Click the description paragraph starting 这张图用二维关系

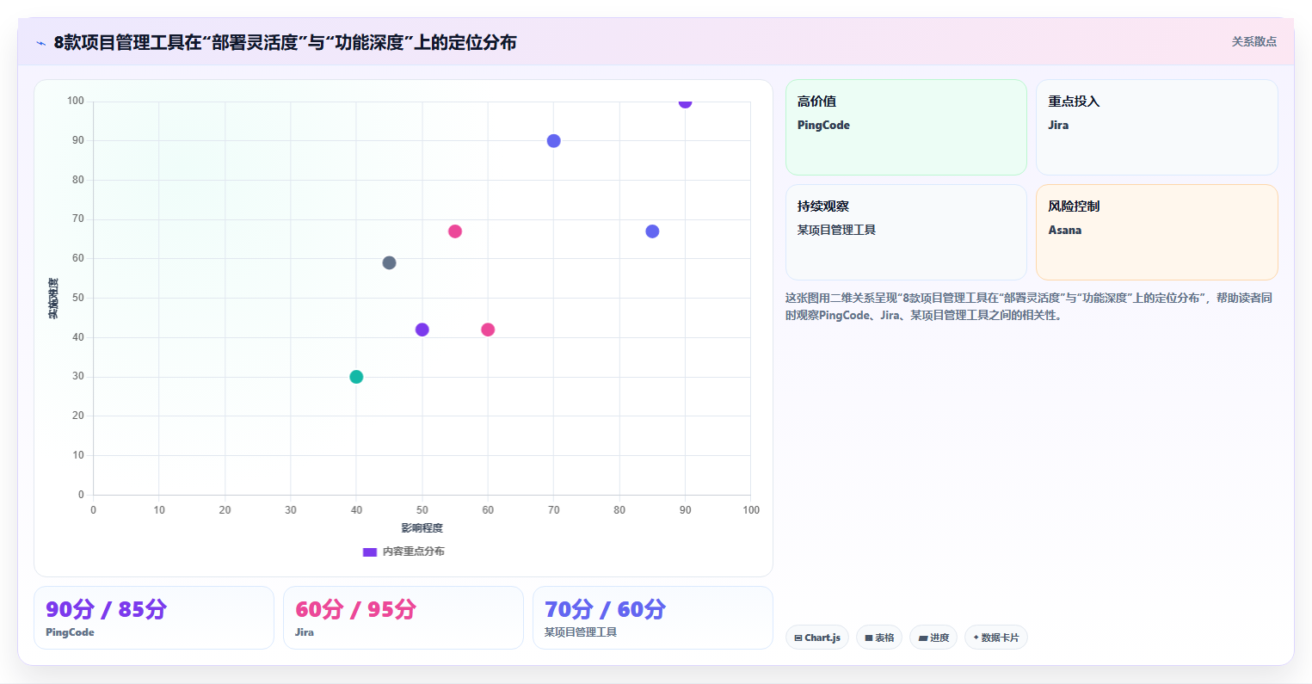click(1029, 306)
